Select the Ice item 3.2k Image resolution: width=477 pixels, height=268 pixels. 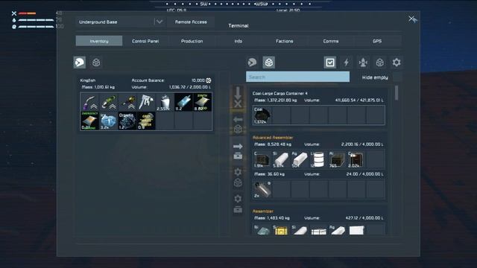tap(109, 121)
